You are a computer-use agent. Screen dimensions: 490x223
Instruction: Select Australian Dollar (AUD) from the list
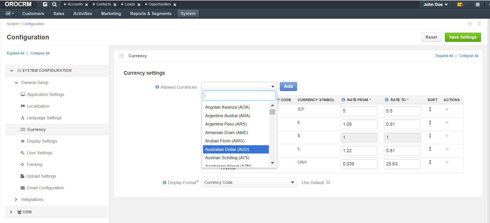click(x=236, y=149)
